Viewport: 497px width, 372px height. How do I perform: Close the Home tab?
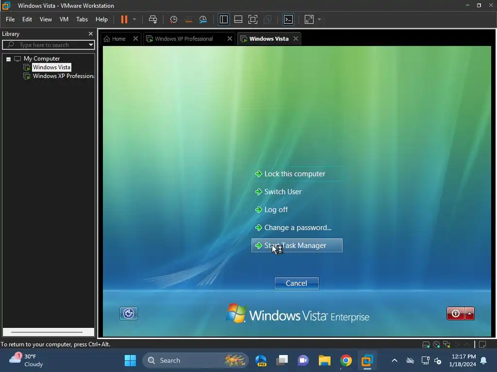pyautogui.click(x=136, y=39)
